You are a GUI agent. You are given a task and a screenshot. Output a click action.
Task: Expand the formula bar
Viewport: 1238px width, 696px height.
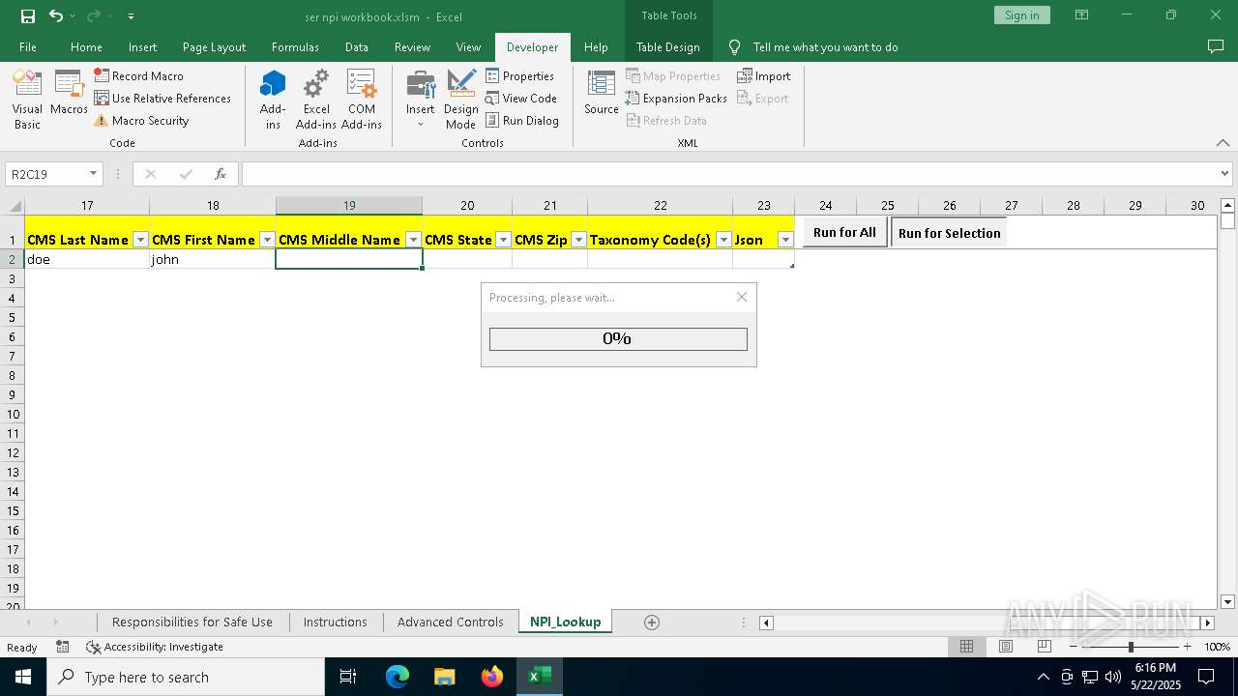pyautogui.click(x=1225, y=174)
